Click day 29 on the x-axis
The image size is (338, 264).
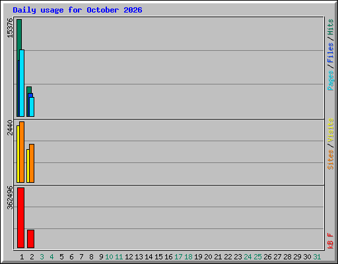tap(297, 257)
